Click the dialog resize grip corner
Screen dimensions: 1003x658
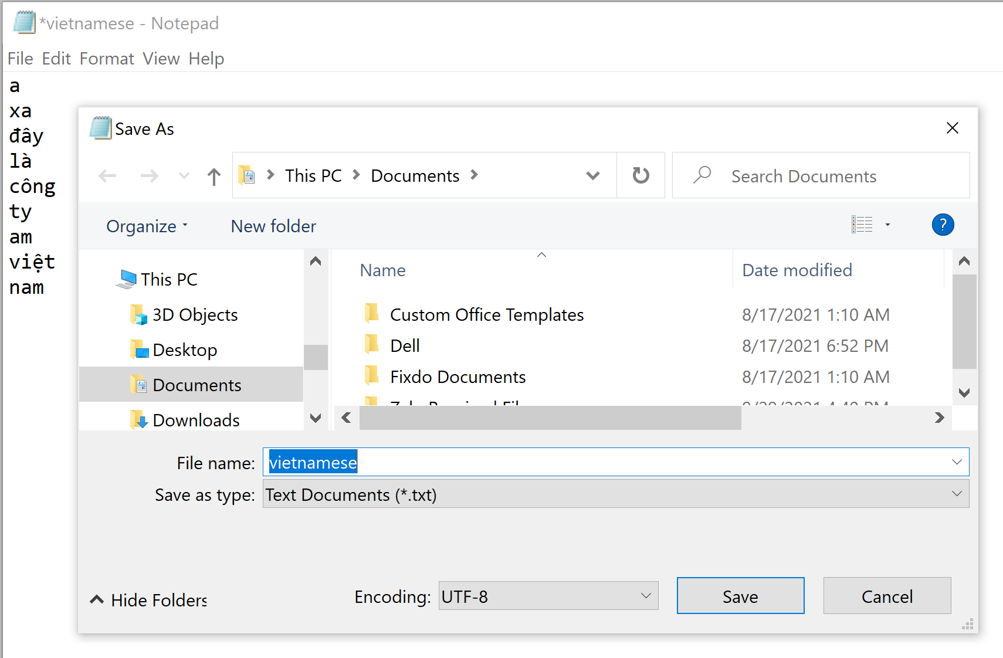pyautogui.click(x=968, y=624)
